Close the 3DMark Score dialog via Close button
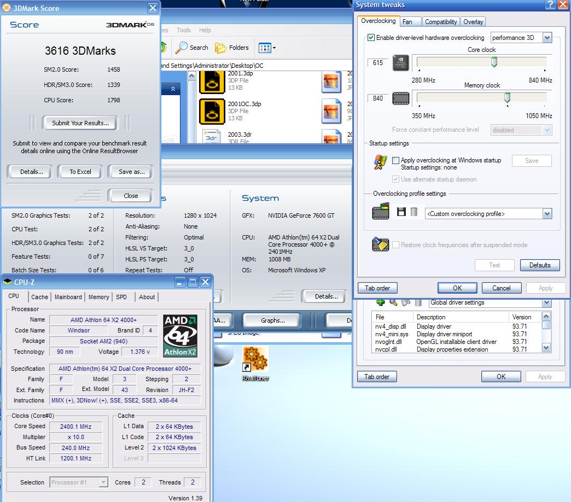The height and width of the screenshot is (502, 571). pos(131,196)
